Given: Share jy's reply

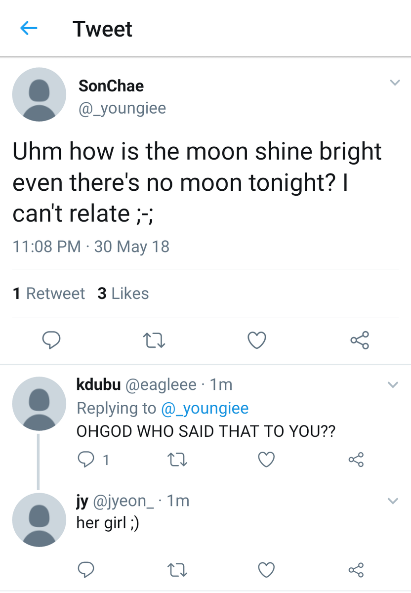Looking at the screenshot, I should coord(356,570).
